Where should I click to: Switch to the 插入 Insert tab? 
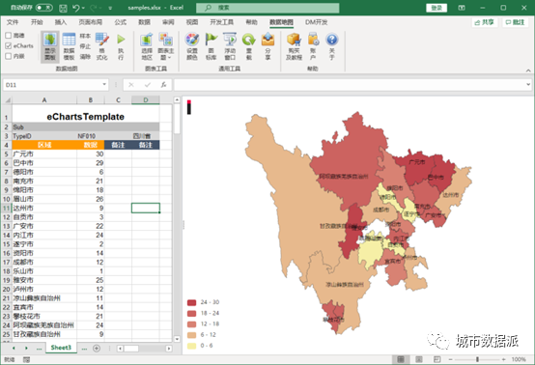pyautogui.click(x=61, y=22)
